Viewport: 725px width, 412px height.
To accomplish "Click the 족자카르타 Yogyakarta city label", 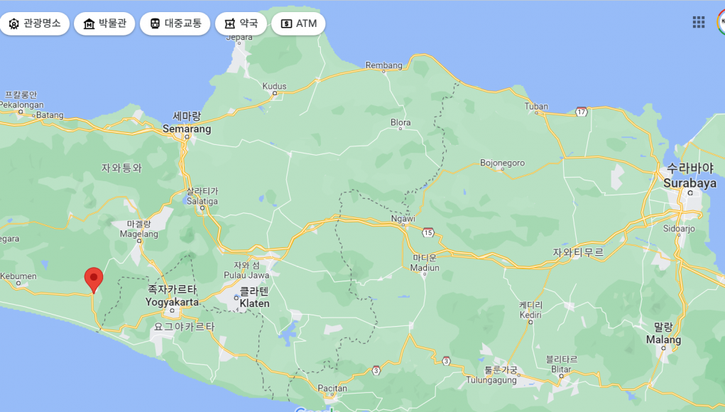I will (x=173, y=296).
